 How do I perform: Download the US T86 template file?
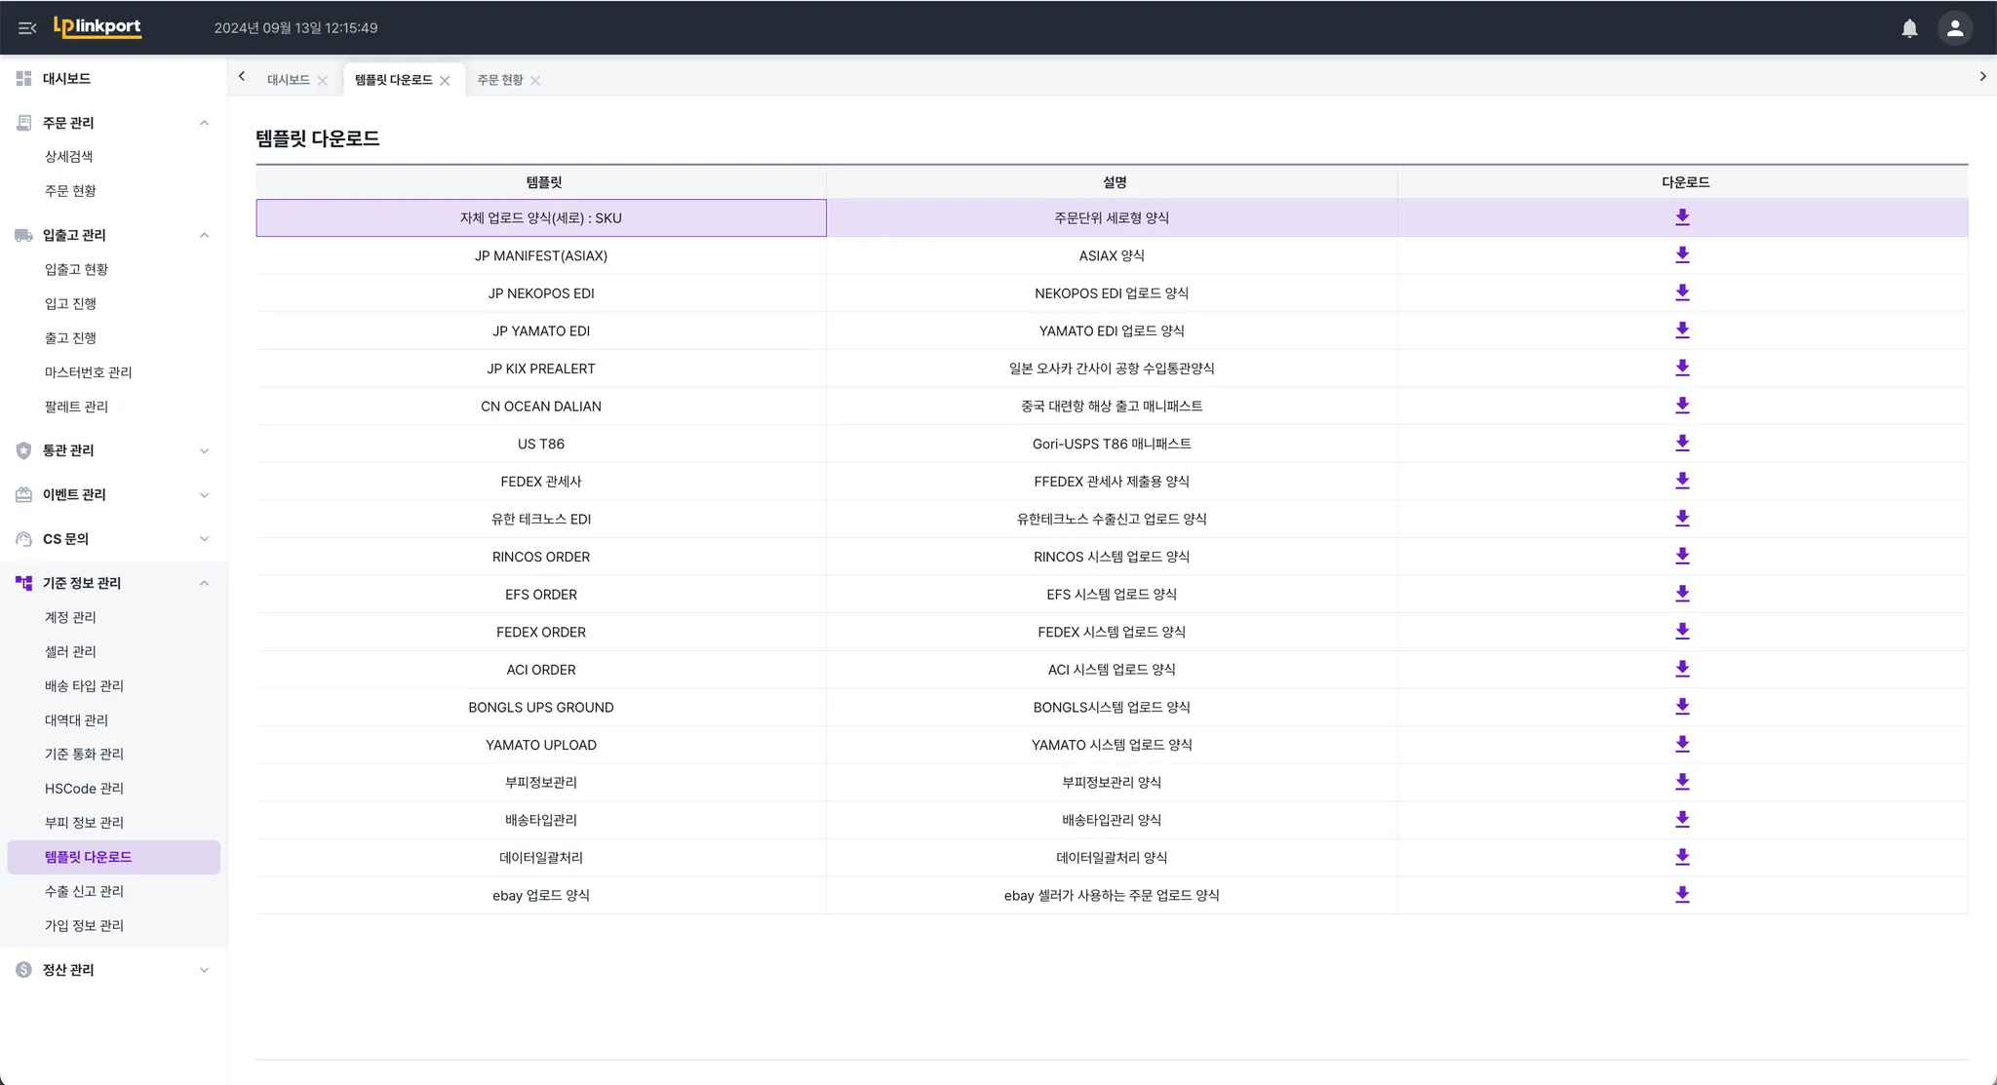[x=1682, y=444]
